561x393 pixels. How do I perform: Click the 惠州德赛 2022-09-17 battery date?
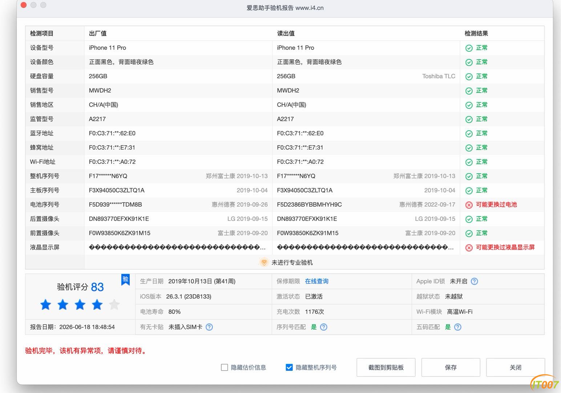pos(427,205)
